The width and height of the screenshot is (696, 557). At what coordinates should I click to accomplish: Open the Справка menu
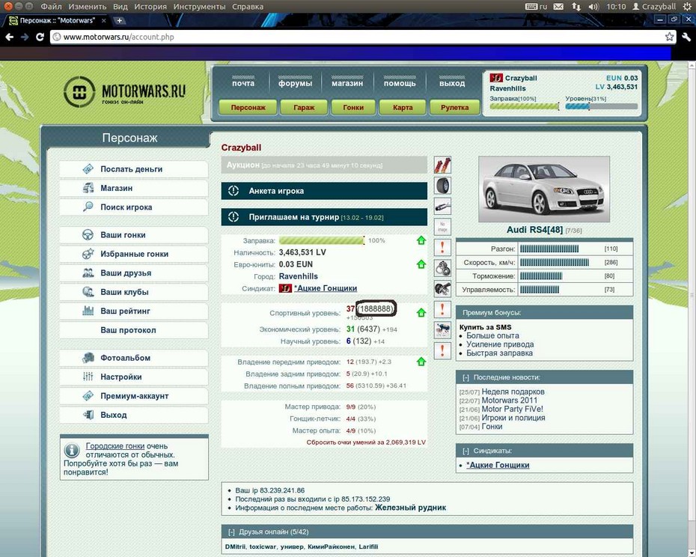click(x=248, y=7)
